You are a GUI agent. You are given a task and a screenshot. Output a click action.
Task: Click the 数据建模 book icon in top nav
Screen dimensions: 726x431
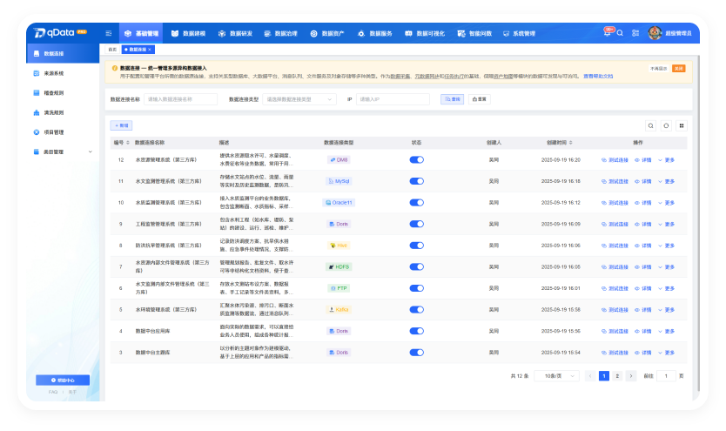pos(175,33)
